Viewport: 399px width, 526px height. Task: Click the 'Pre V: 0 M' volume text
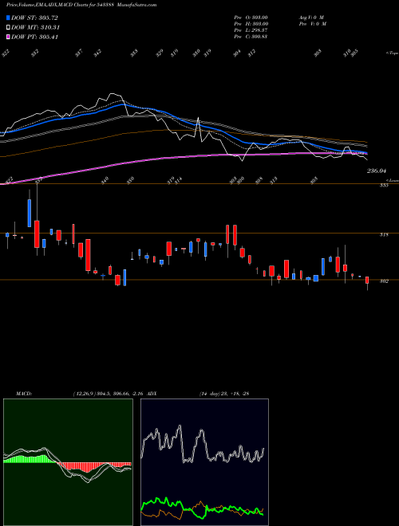tap(312, 24)
